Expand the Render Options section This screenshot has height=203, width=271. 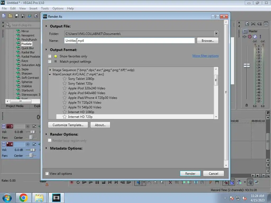(46, 134)
